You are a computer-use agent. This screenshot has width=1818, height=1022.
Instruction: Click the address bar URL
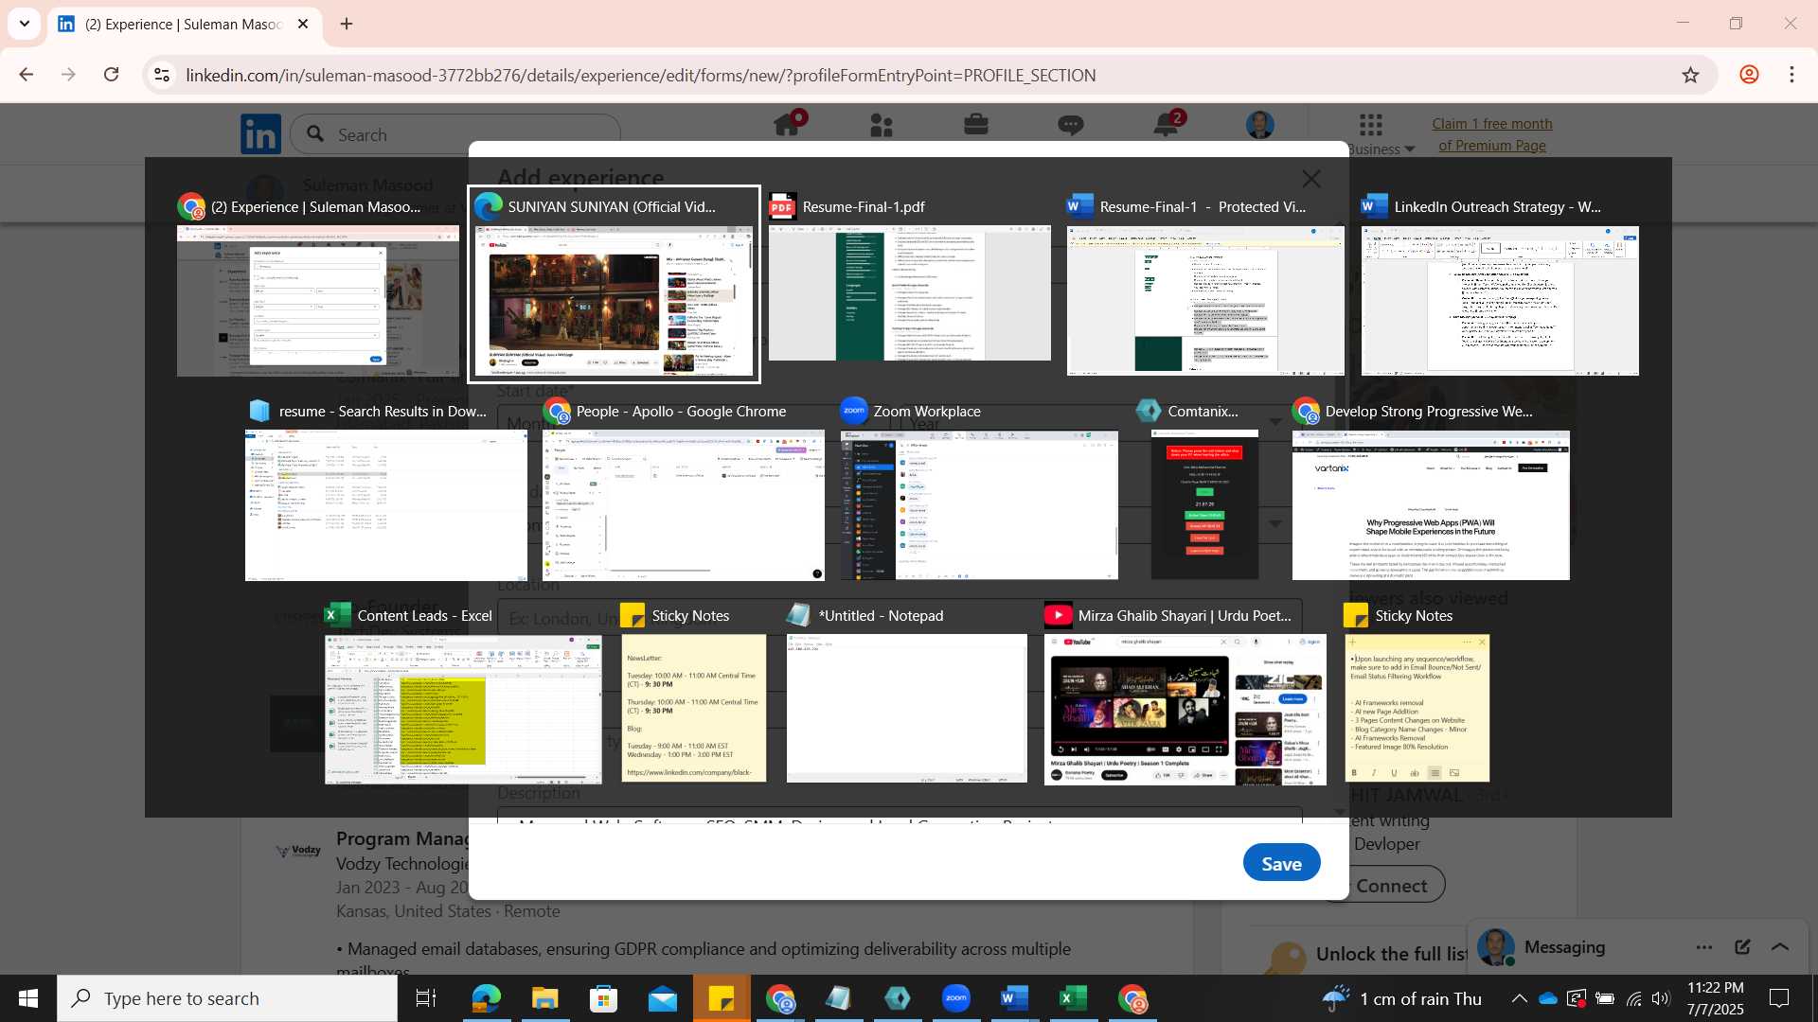tap(641, 76)
